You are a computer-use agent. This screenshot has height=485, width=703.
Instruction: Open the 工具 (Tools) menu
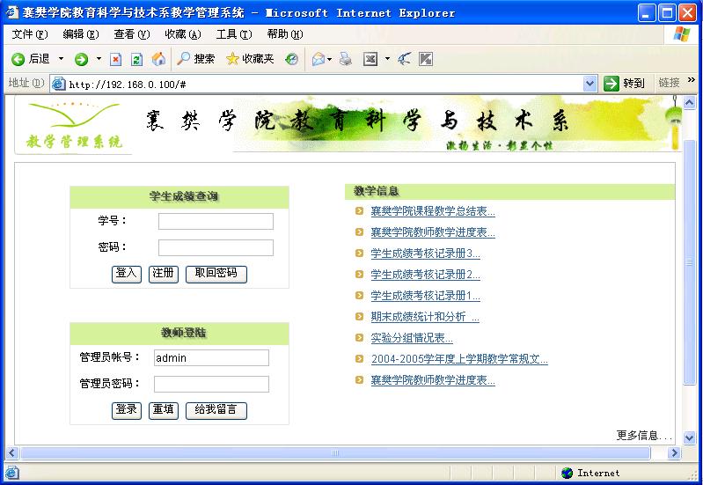(233, 34)
